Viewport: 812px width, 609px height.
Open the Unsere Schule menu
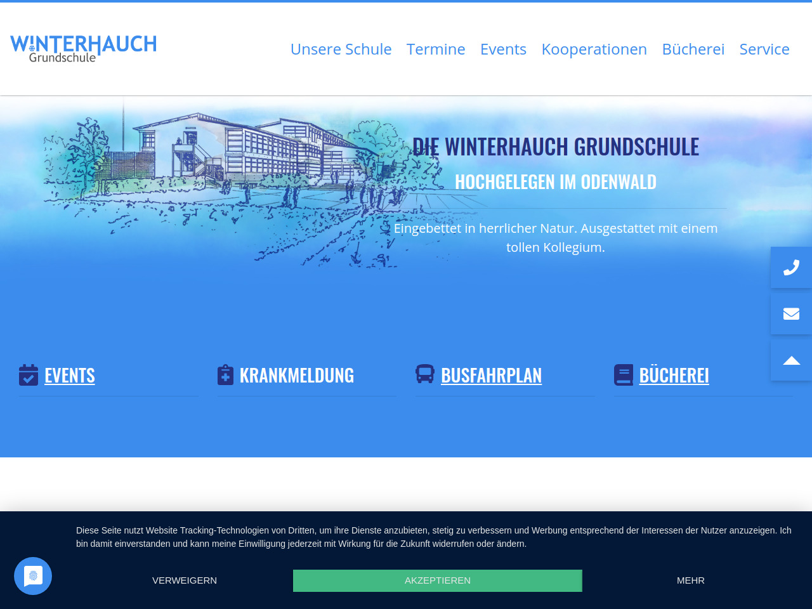point(341,49)
